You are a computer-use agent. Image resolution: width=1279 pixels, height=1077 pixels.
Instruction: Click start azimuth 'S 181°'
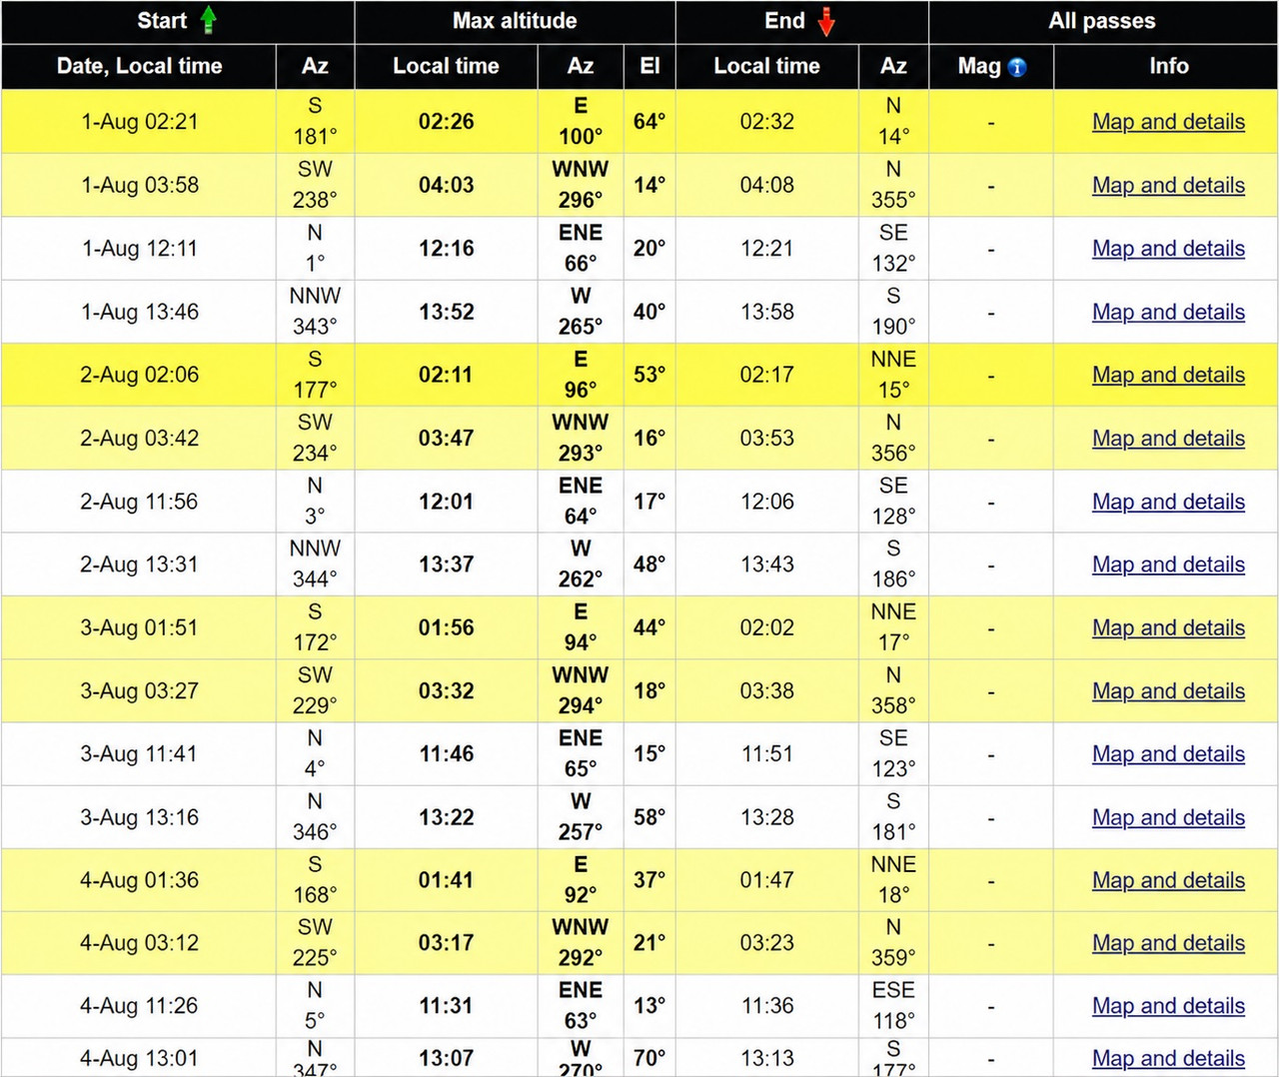[x=315, y=121]
